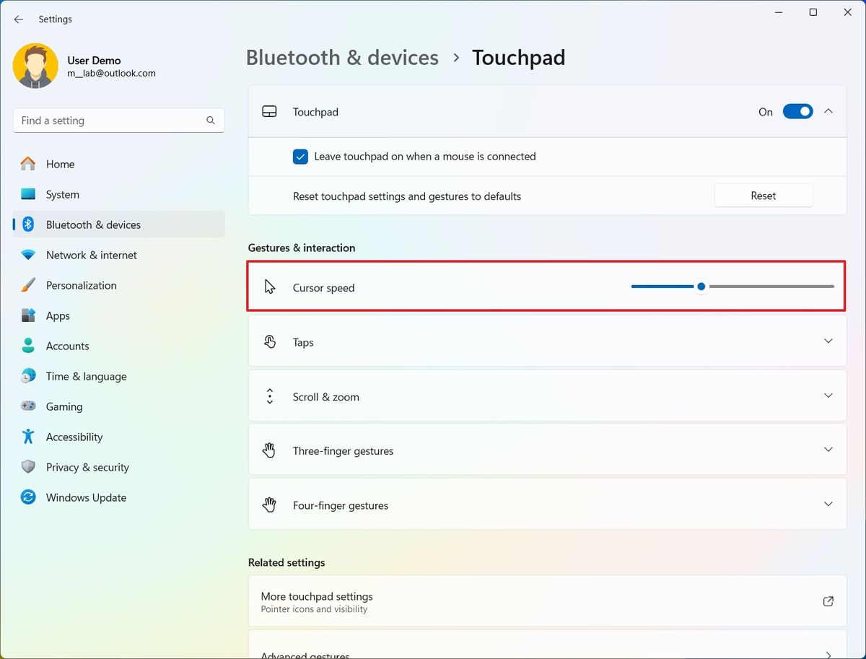
Task: Expand the Scroll & zoom section
Action: pos(828,396)
